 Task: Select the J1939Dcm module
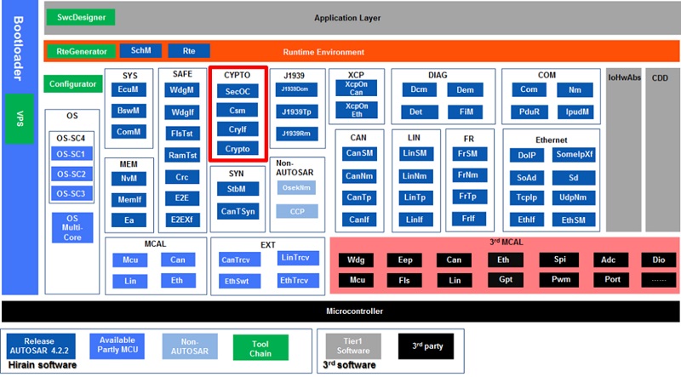click(296, 89)
